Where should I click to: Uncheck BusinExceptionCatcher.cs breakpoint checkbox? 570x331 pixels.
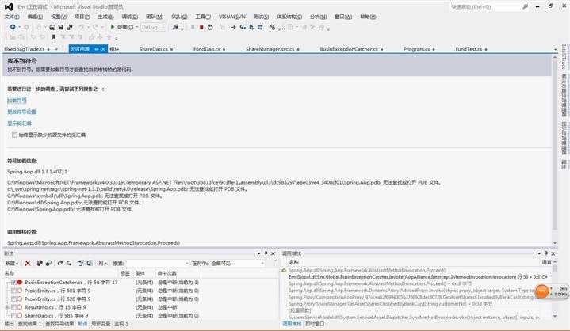(13, 283)
